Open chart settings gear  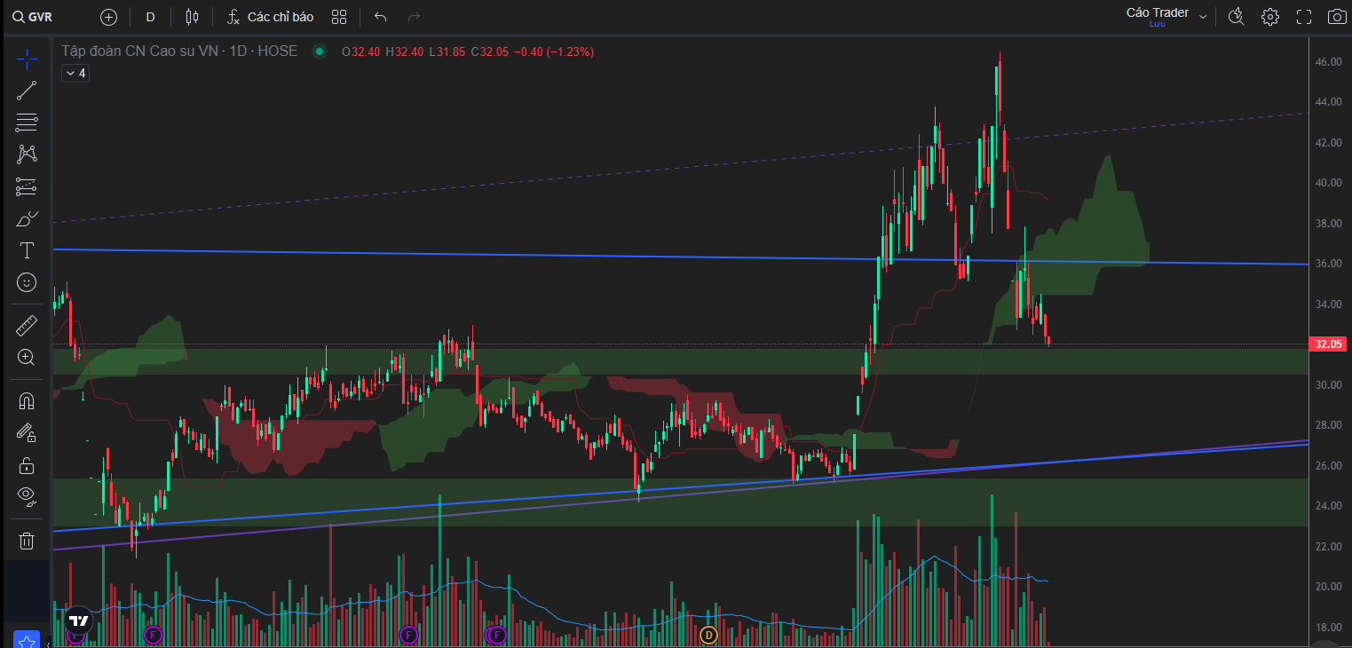(1270, 16)
